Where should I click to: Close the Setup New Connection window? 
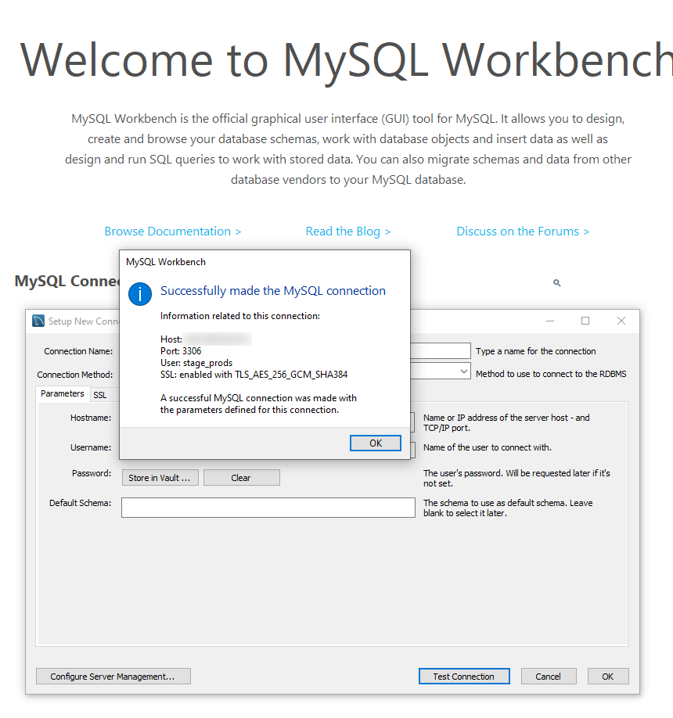point(621,321)
